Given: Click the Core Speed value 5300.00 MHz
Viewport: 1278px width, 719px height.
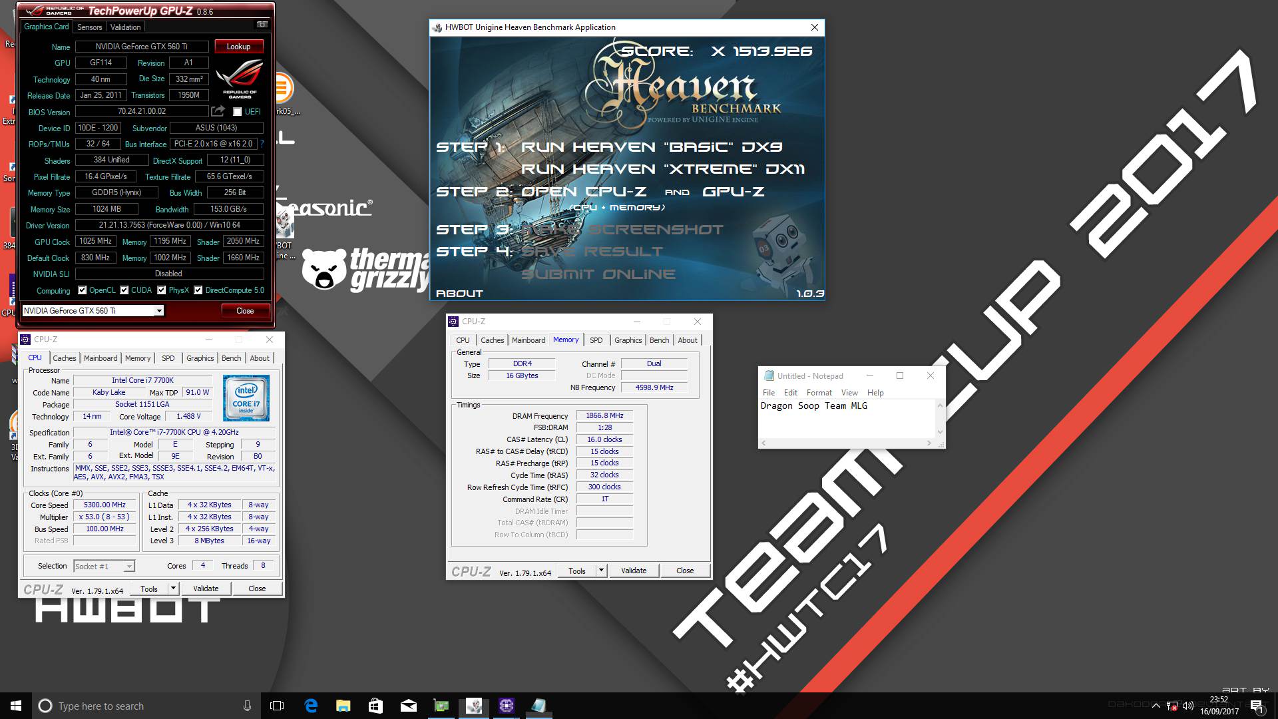Looking at the screenshot, I should coord(105,505).
